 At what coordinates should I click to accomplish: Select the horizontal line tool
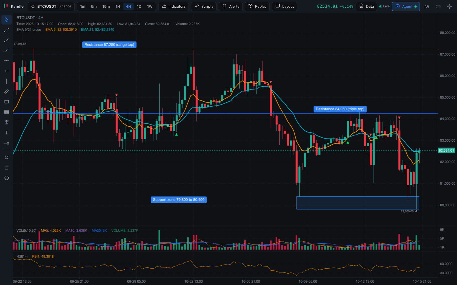coord(7,61)
